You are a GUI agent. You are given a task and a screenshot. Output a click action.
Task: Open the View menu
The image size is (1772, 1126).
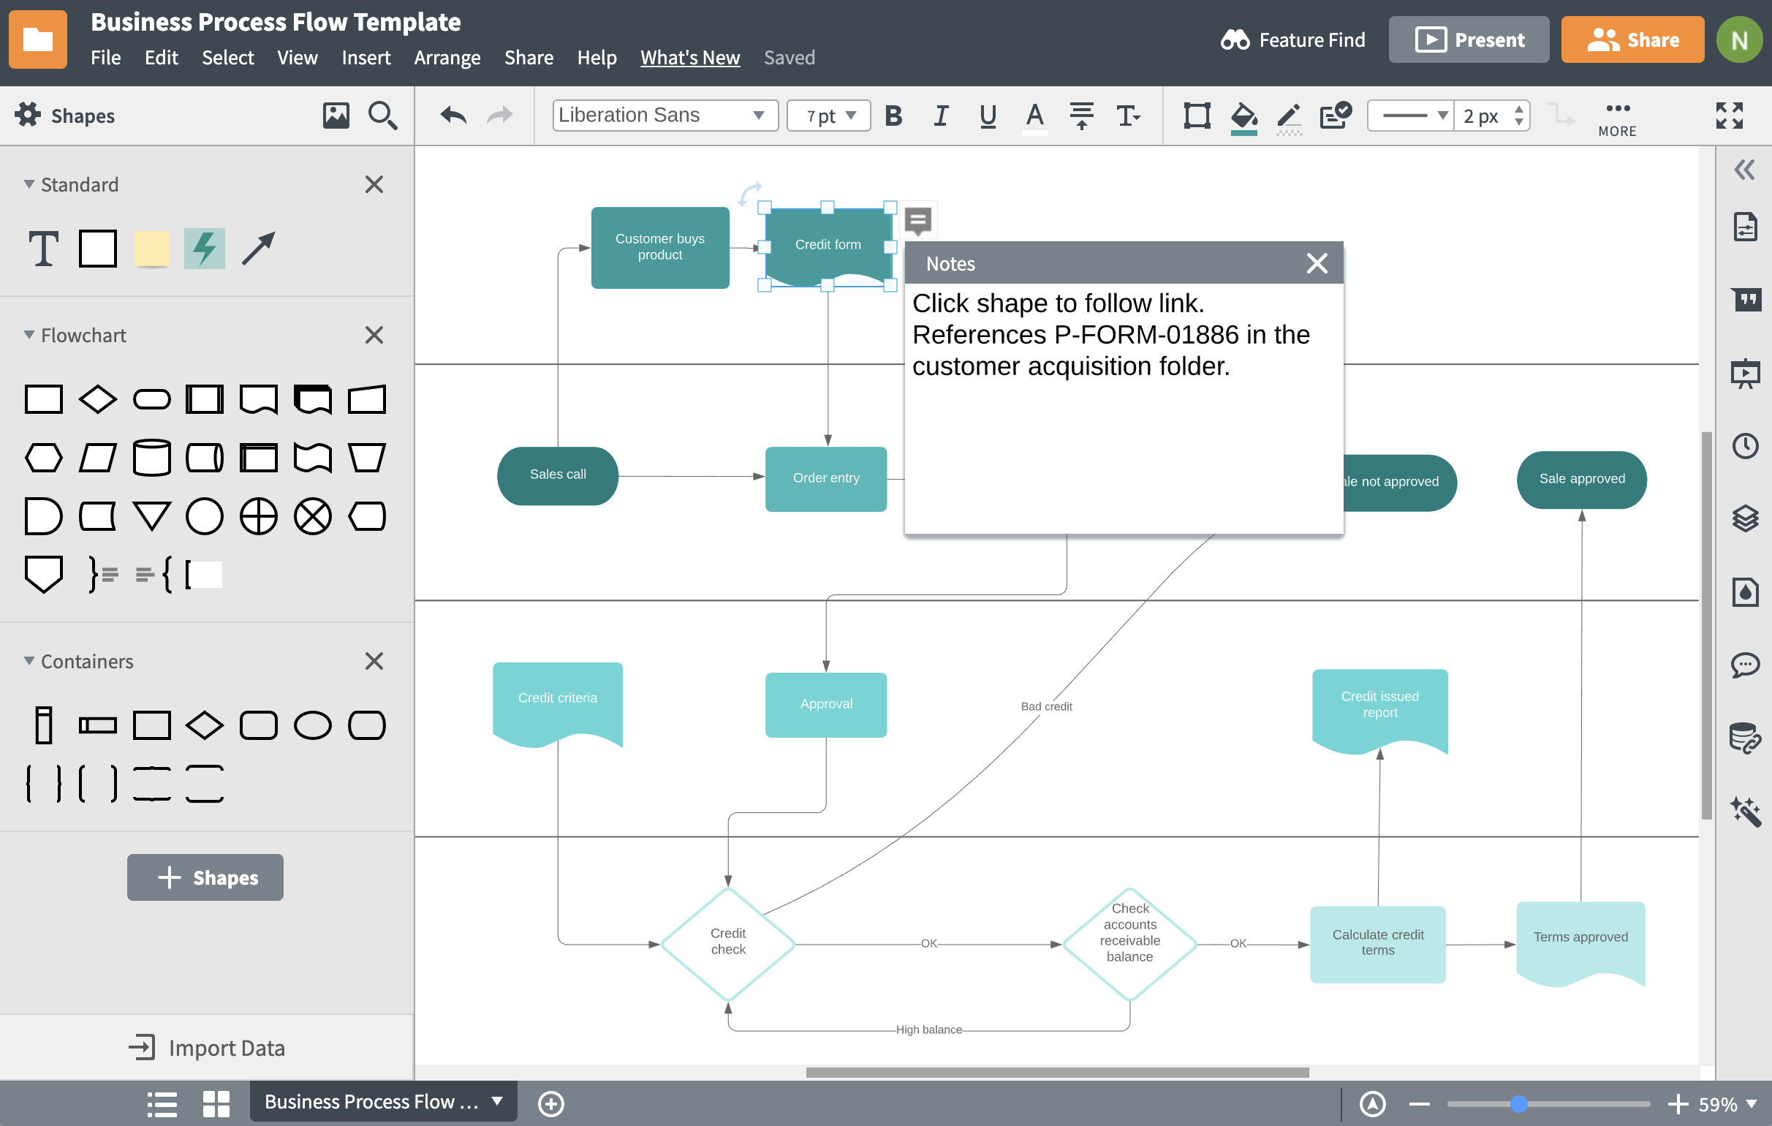coord(297,57)
